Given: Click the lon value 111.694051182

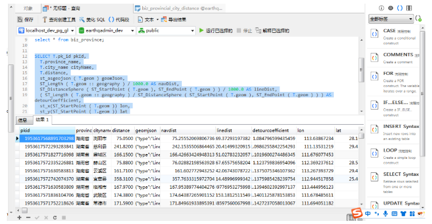Looking at the screenshot, I should coord(317,203).
